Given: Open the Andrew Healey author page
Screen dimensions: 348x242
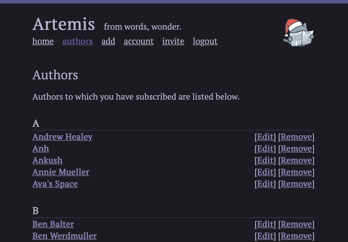Looking at the screenshot, I should click(62, 137).
